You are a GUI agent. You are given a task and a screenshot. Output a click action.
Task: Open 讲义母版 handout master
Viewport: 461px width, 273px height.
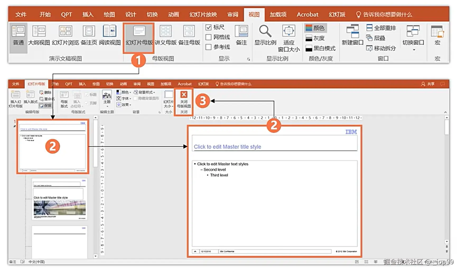point(166,35)
